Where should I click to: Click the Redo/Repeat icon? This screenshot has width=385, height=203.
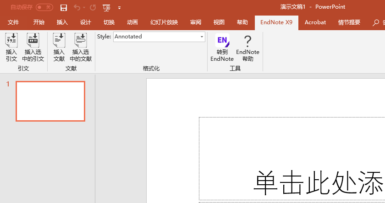[x=93, y=8]
